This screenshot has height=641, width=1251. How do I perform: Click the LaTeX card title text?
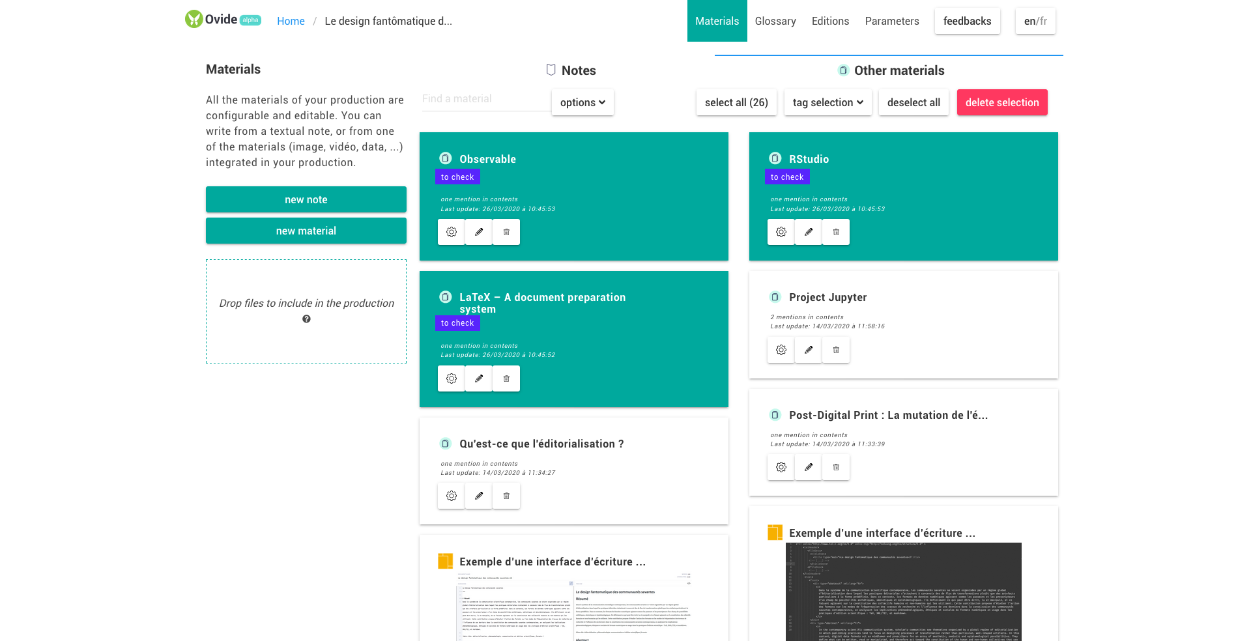(542, 303)
